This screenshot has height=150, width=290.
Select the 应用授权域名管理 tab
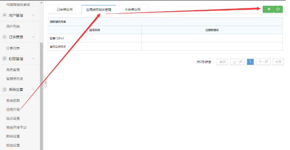pos(99,10)
